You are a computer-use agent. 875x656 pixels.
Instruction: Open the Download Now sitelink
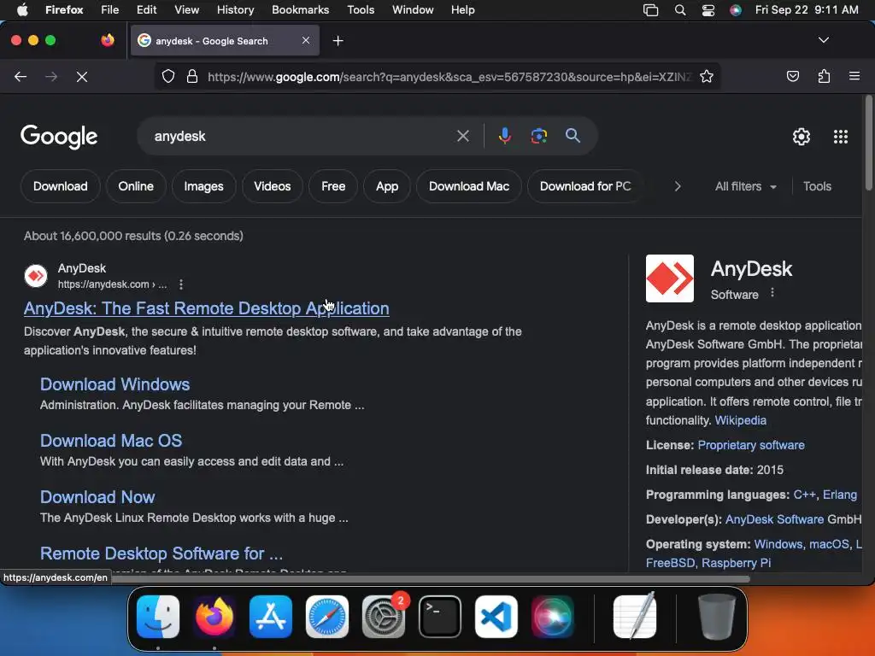pyautogui.click(x=97, y=497)
